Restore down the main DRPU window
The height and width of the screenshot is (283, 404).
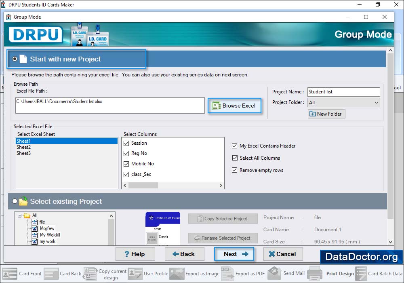(378, 4)
